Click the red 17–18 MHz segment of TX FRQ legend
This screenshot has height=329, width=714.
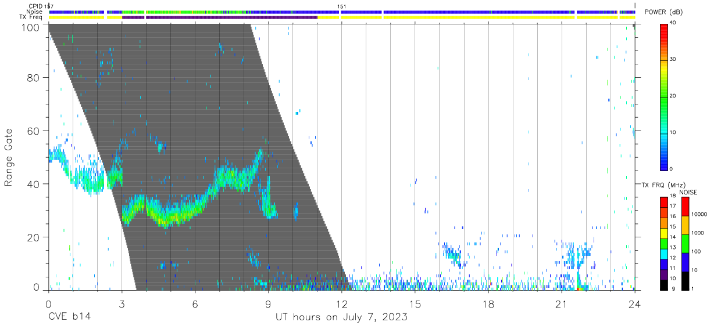point(664,201)
